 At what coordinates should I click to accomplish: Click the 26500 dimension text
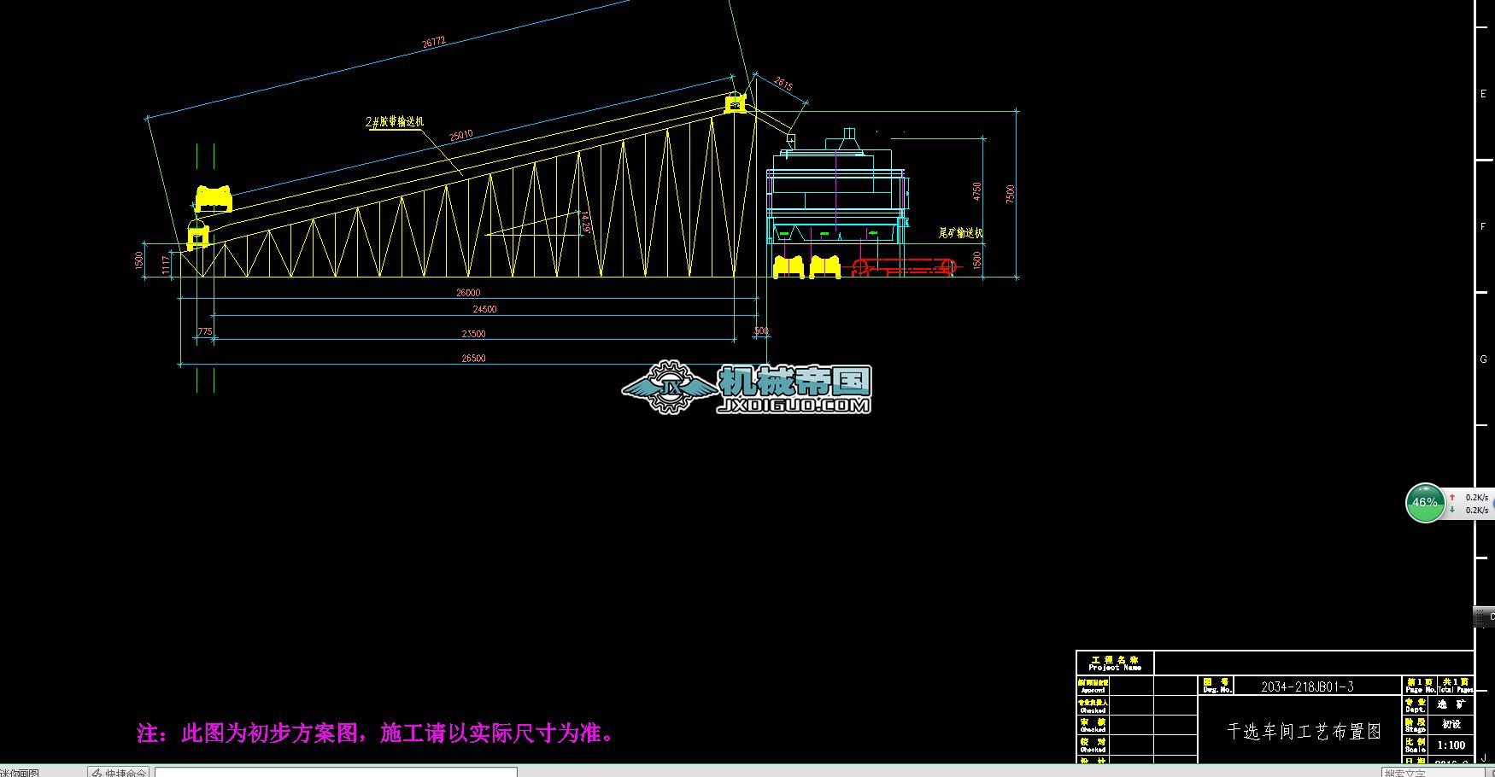click(x=473, y=358)
